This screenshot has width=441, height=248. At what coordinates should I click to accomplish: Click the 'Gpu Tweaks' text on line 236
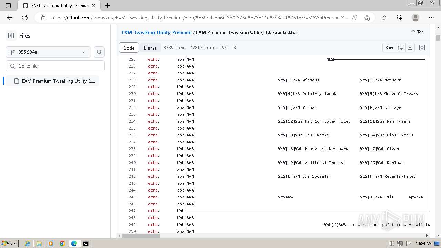pyautogui.click(x=317, y=135)
